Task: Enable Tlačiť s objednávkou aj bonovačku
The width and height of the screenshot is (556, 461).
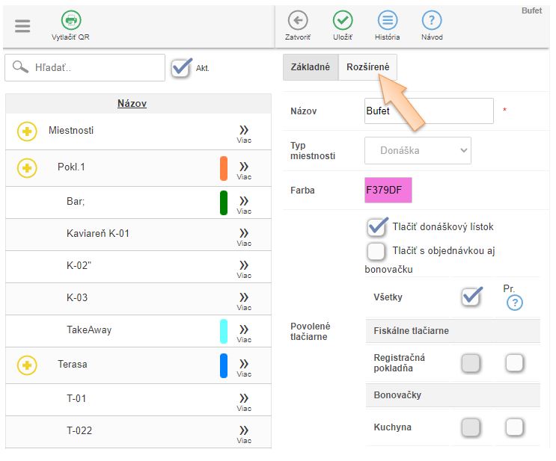Action: (x=376, y=251)
